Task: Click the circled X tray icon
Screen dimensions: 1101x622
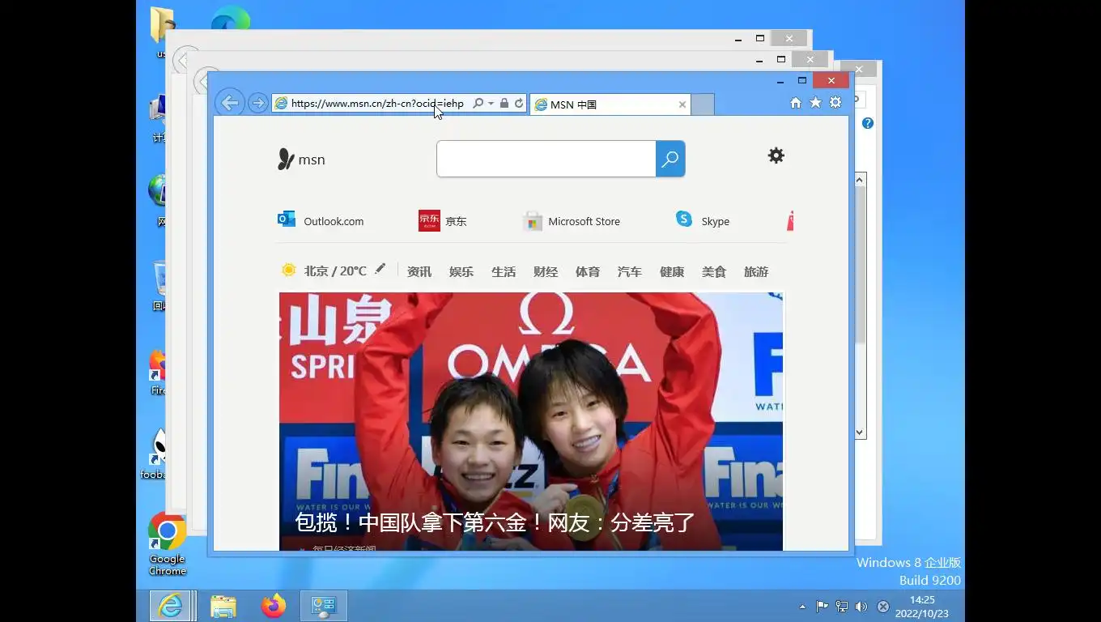Action: point(883,607)
